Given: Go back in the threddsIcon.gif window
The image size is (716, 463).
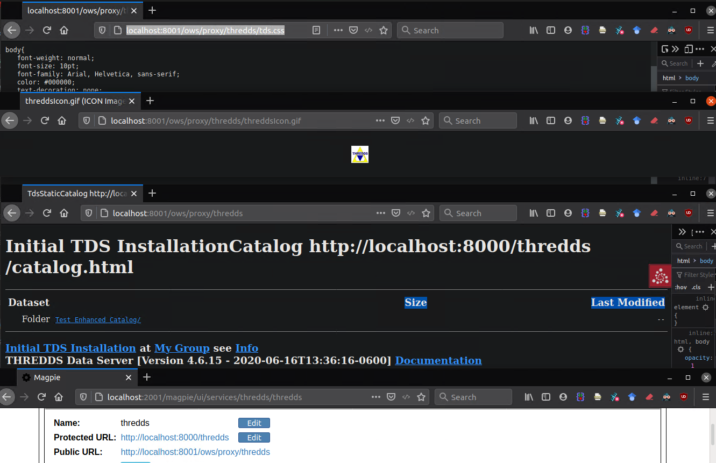Looking at the screenshot, I should [x=9, y=121].
